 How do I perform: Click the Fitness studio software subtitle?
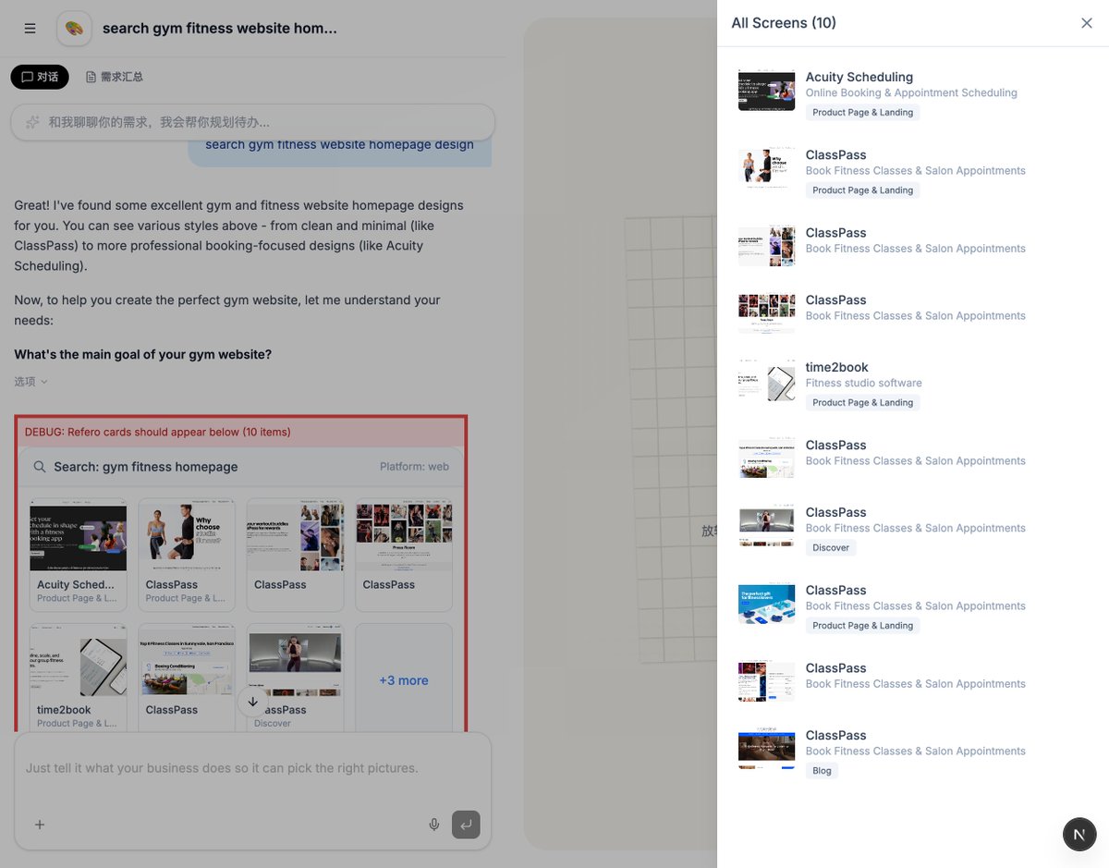coord(863,383)
